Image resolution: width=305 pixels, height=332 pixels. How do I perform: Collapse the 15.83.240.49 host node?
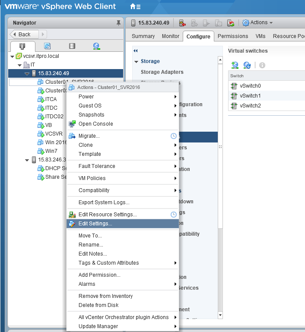[x=27, y=74]
